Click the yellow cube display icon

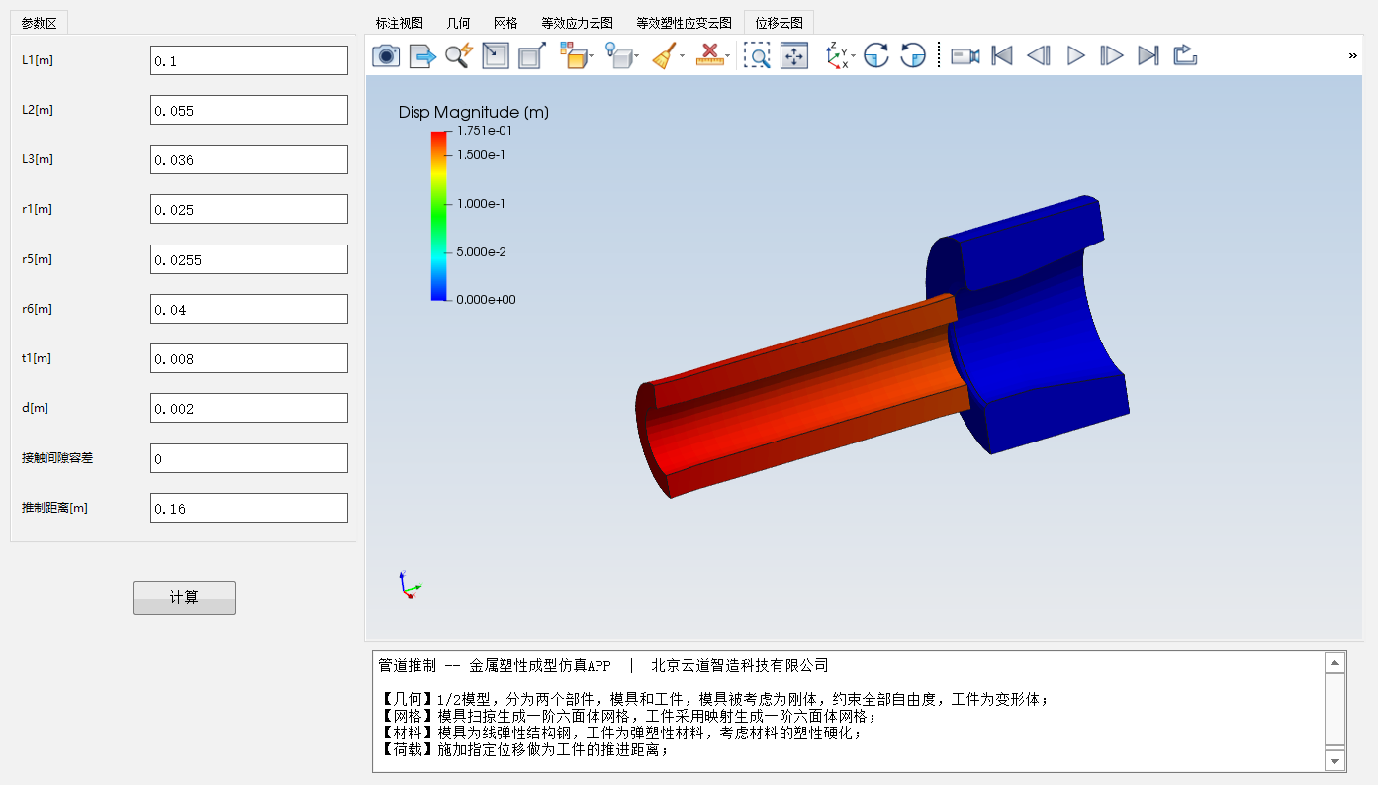572,55
